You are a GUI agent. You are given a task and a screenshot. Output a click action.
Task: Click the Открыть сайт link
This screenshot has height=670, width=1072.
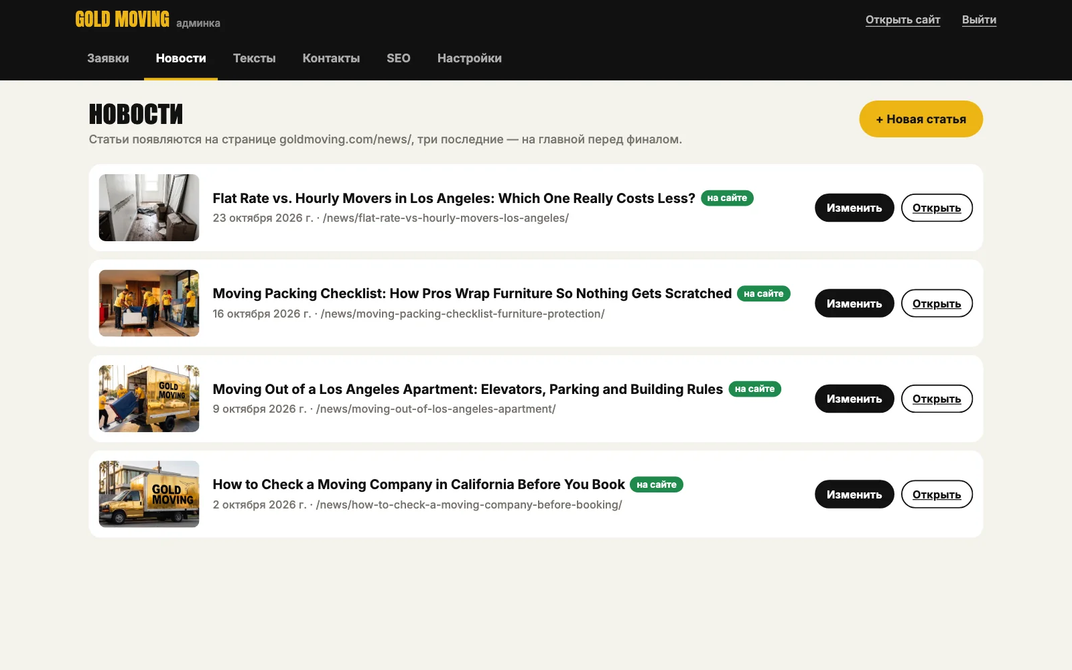(902, 19)
